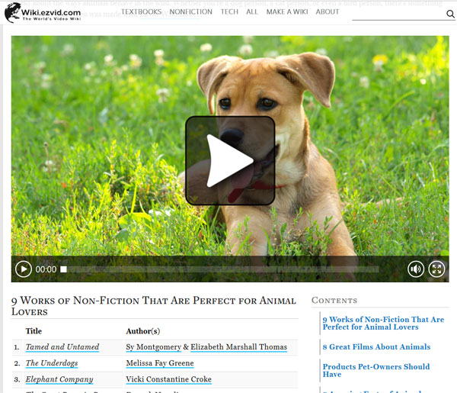
Task: Toggle fullscreen mode on the video
Action: (x=436, y=269)
